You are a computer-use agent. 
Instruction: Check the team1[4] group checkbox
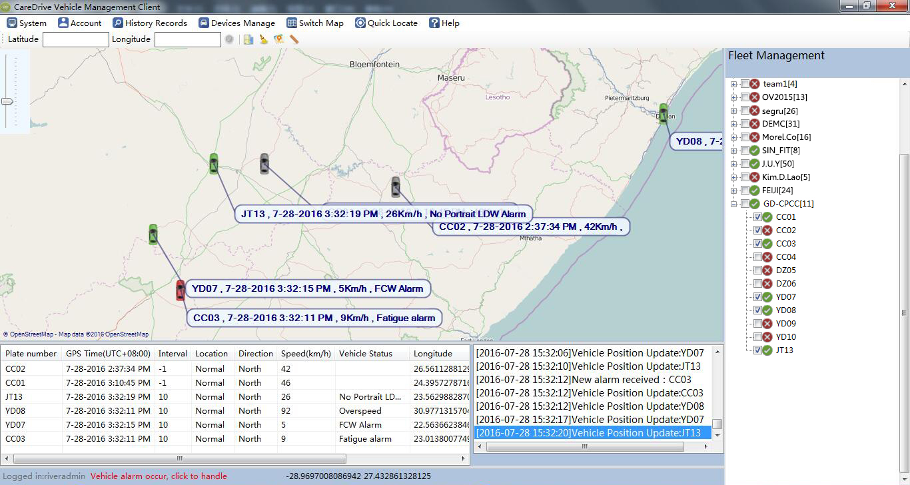tap(745, 84)
